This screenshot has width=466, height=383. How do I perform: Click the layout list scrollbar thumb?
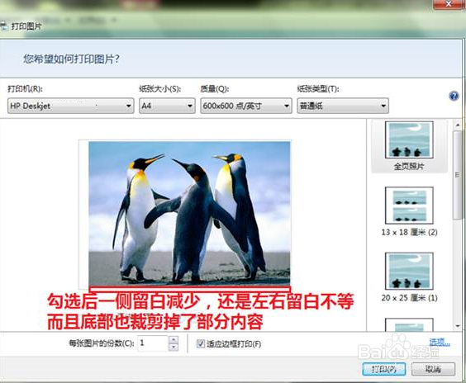click(458, 175)
